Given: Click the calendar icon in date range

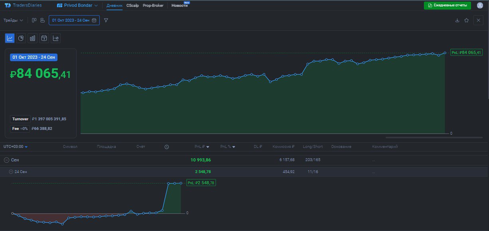Looking at the screenshot, I should [x=94, y=20].
